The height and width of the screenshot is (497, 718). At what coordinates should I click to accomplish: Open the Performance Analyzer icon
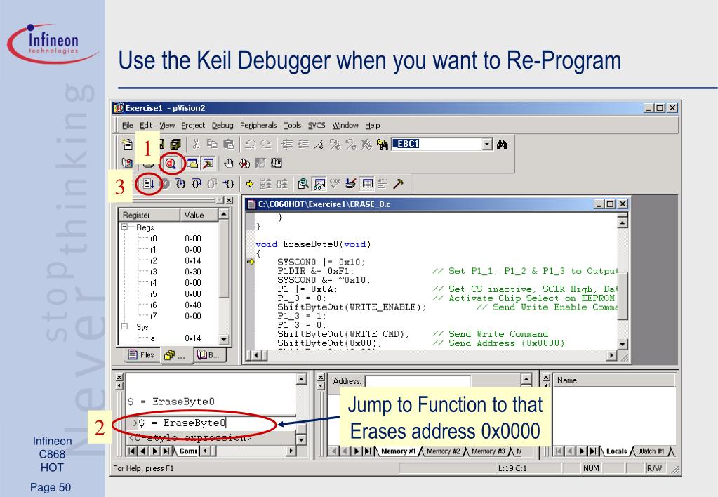pos(382,184)
